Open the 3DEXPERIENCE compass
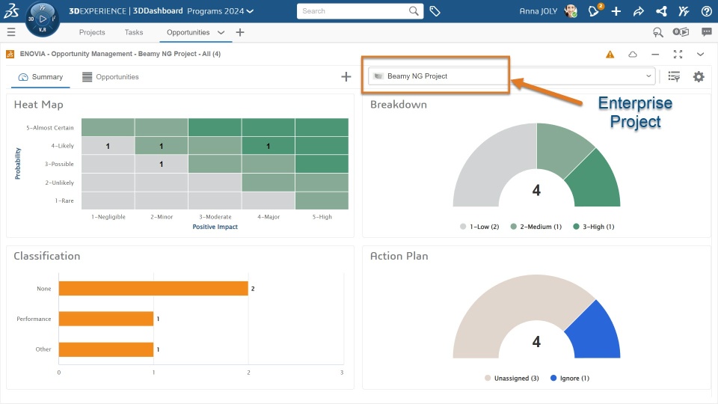718x404 pixels. (43, 19)
